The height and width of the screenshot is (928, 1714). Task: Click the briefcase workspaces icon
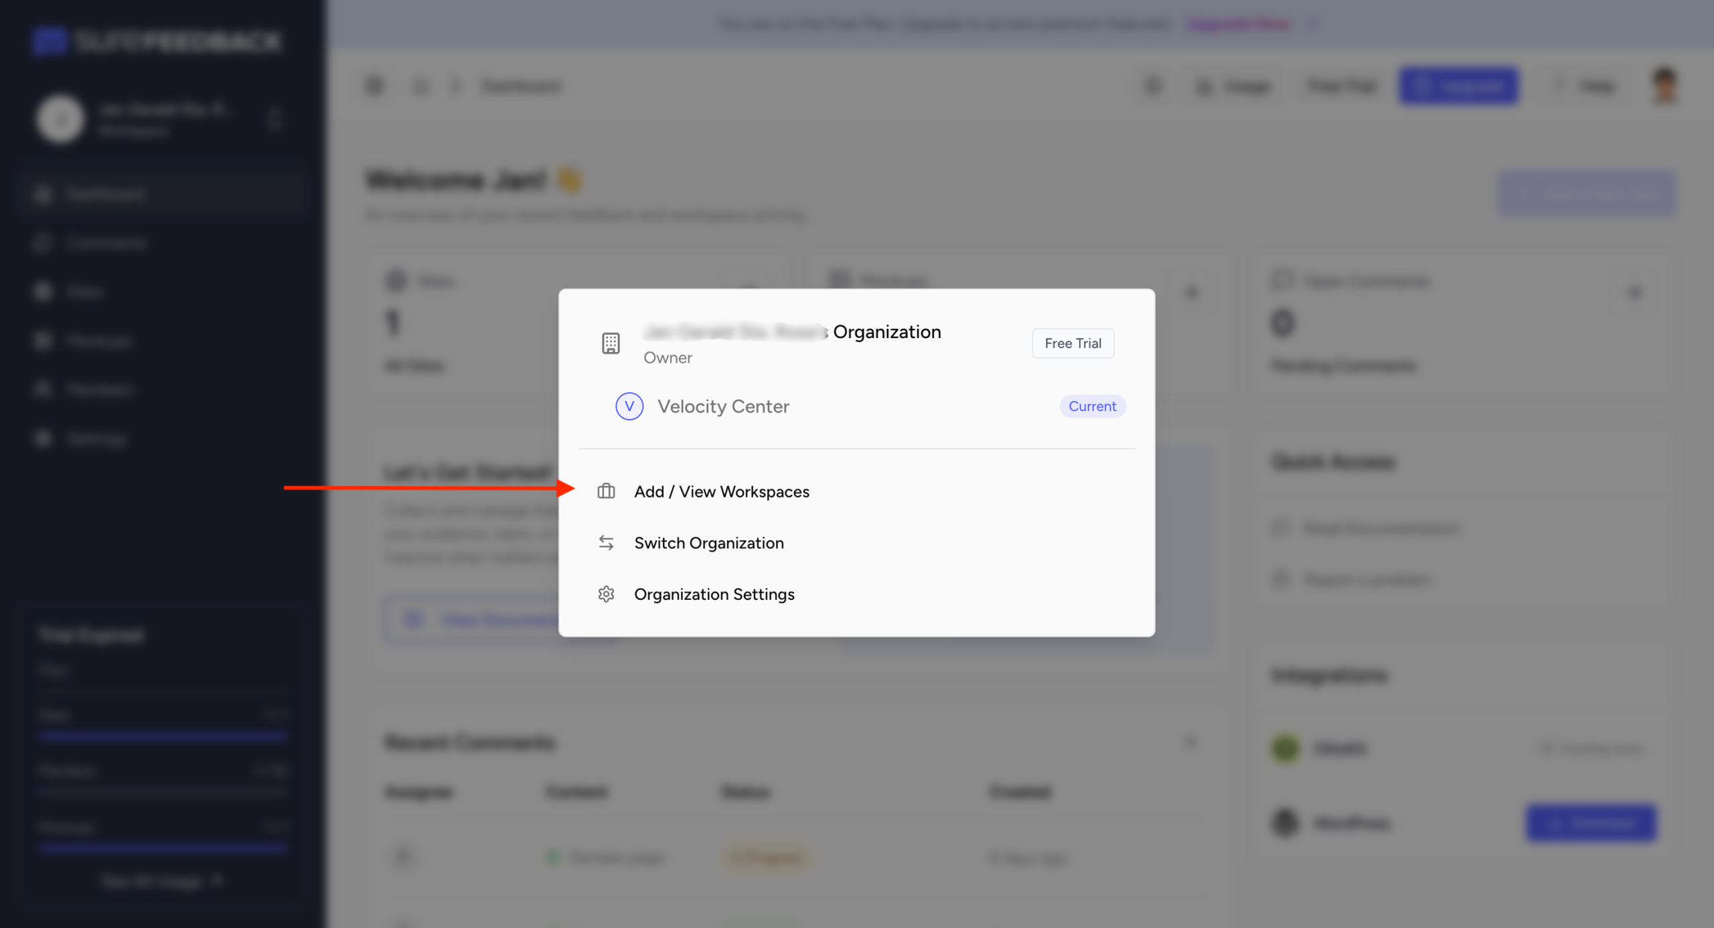606,491
